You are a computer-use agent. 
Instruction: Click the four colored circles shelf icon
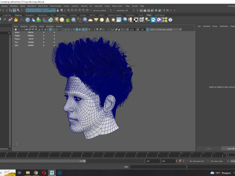(164, 20)
